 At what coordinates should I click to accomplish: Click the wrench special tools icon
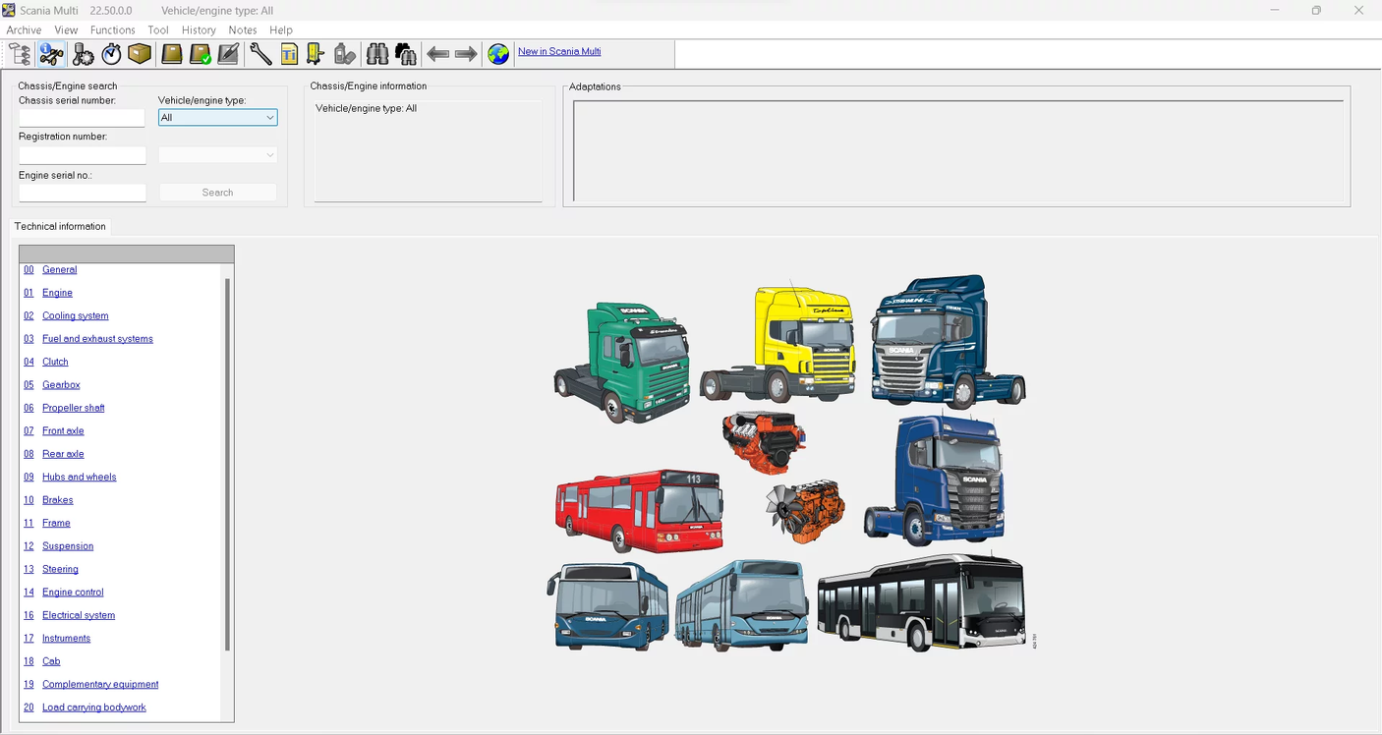[x=260, y=53]
